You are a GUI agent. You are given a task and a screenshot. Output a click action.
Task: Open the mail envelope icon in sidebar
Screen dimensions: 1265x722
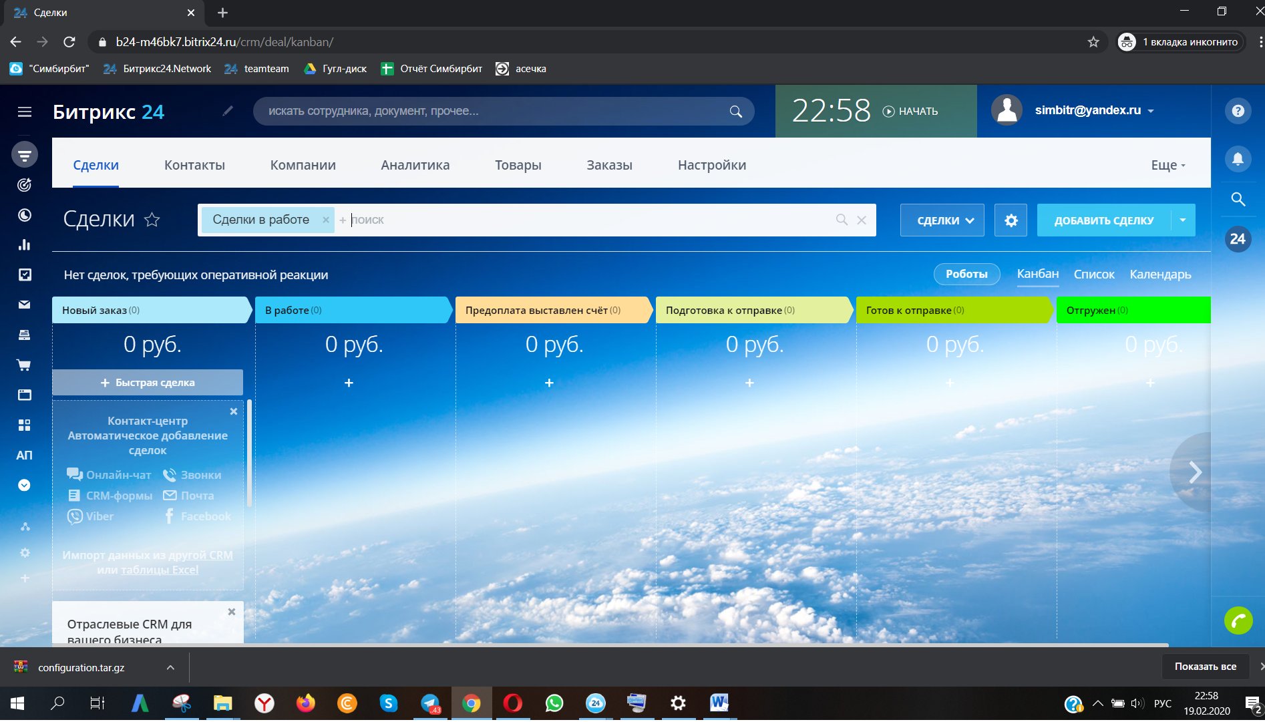tap(25, 305)
